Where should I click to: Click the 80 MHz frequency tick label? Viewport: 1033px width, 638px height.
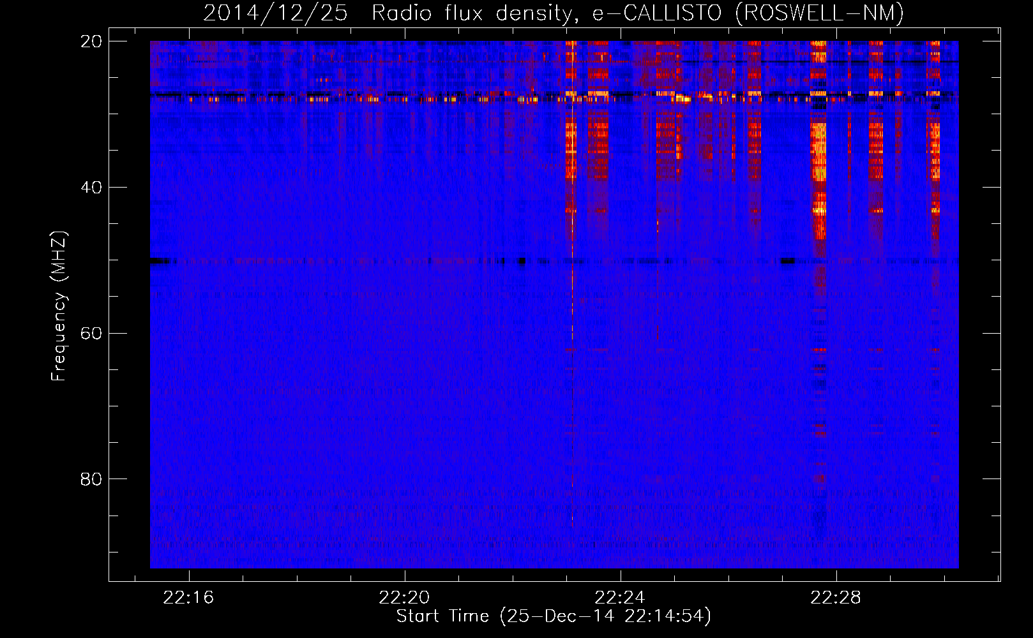pos(91,479)
